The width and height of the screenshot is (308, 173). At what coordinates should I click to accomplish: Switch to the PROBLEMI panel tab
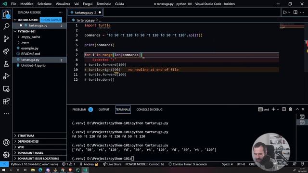(79, 110)
